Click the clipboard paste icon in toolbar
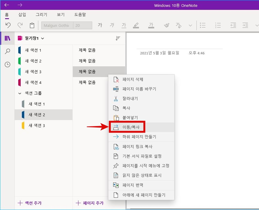 point(32,25)
